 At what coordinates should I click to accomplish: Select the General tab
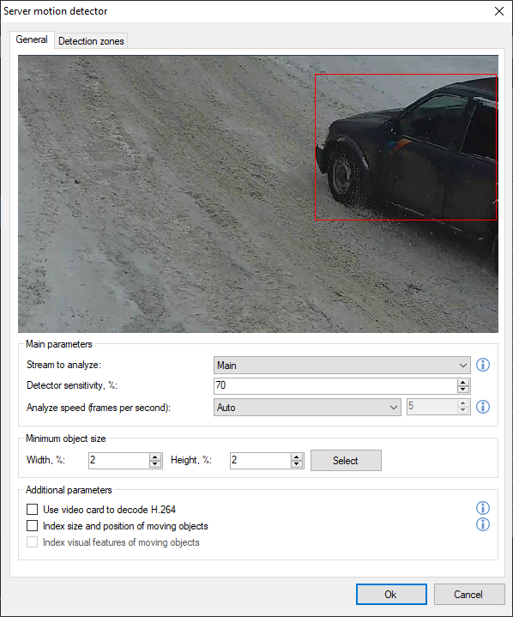32,39
